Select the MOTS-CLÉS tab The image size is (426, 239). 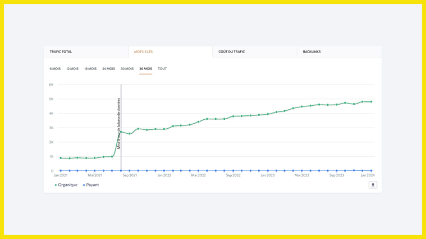pyautogui.click(x=143, y=51)
